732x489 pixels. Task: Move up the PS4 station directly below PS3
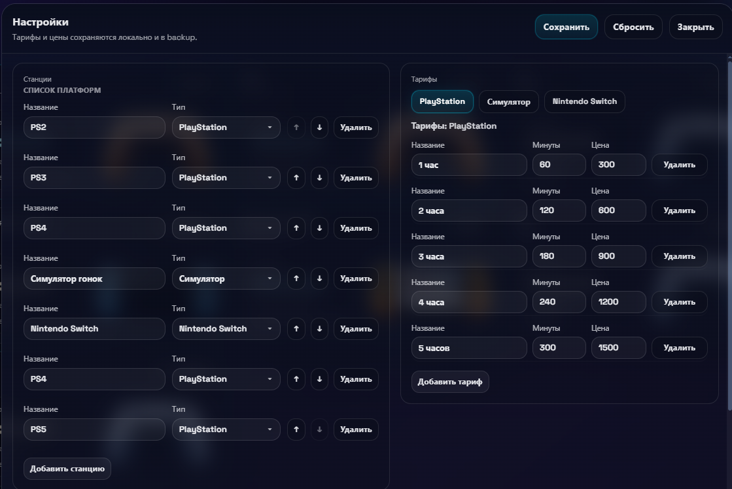pyautogui.click(x=296, y=228)
